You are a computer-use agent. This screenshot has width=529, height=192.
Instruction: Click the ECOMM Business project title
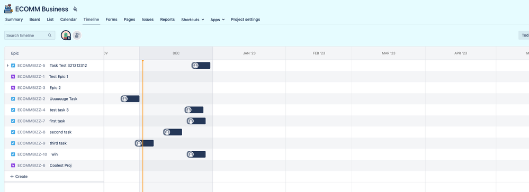(42, 9)
